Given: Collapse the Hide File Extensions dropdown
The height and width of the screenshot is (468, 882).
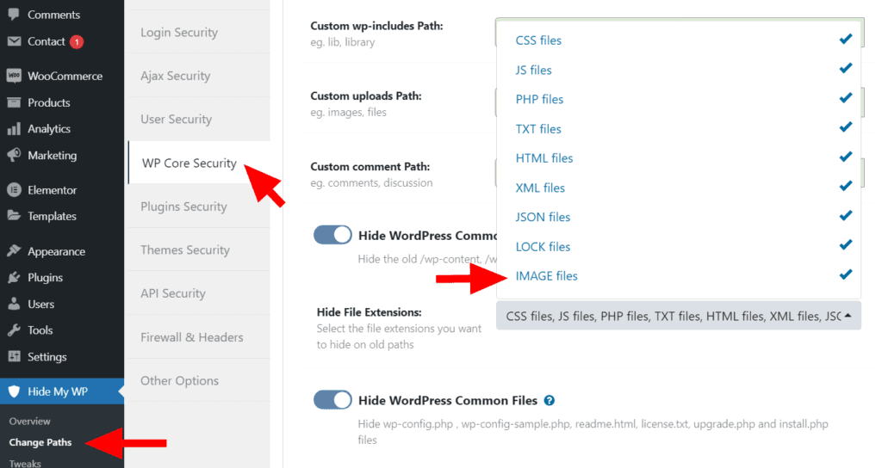Looking at the screenshot, I should coord(848,317).
